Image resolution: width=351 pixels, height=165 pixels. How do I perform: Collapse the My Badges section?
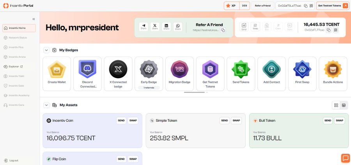click(x=46, y=50)
